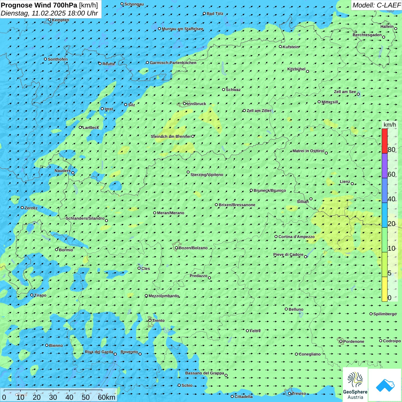The height and width of the screenshot is (402, 402).
Task: Click the Lienz city marker circle
Action: 352,184
